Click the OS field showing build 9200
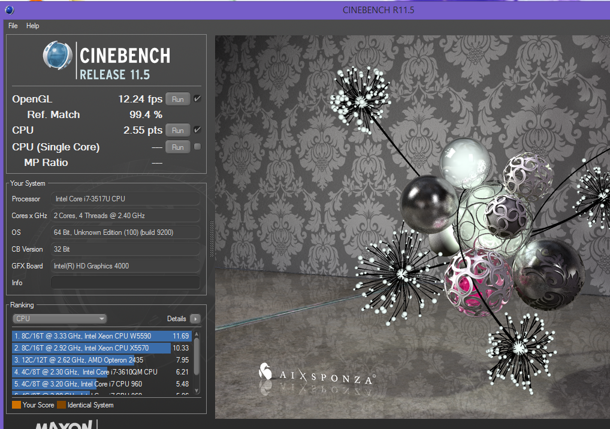This screenshot has width=610, height=429. 125,232
